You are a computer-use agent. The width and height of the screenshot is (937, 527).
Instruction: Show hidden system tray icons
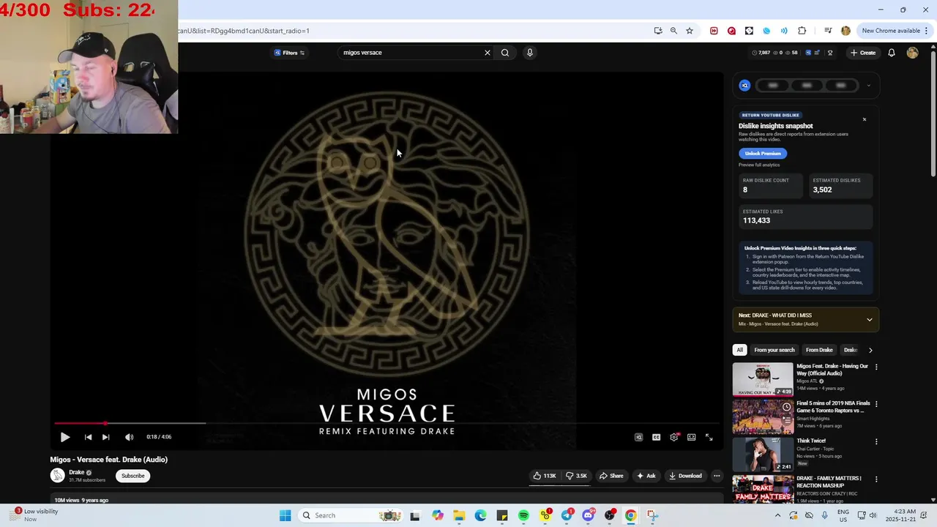click(777, 515)
